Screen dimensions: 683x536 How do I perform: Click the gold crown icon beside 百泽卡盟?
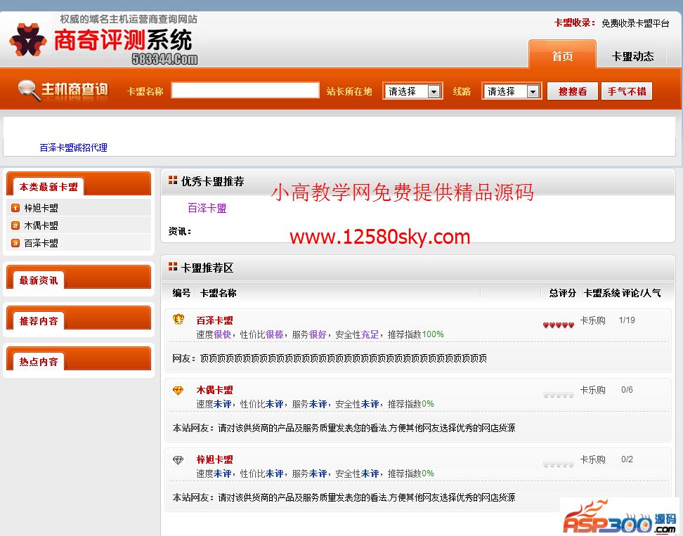(178, 320)
